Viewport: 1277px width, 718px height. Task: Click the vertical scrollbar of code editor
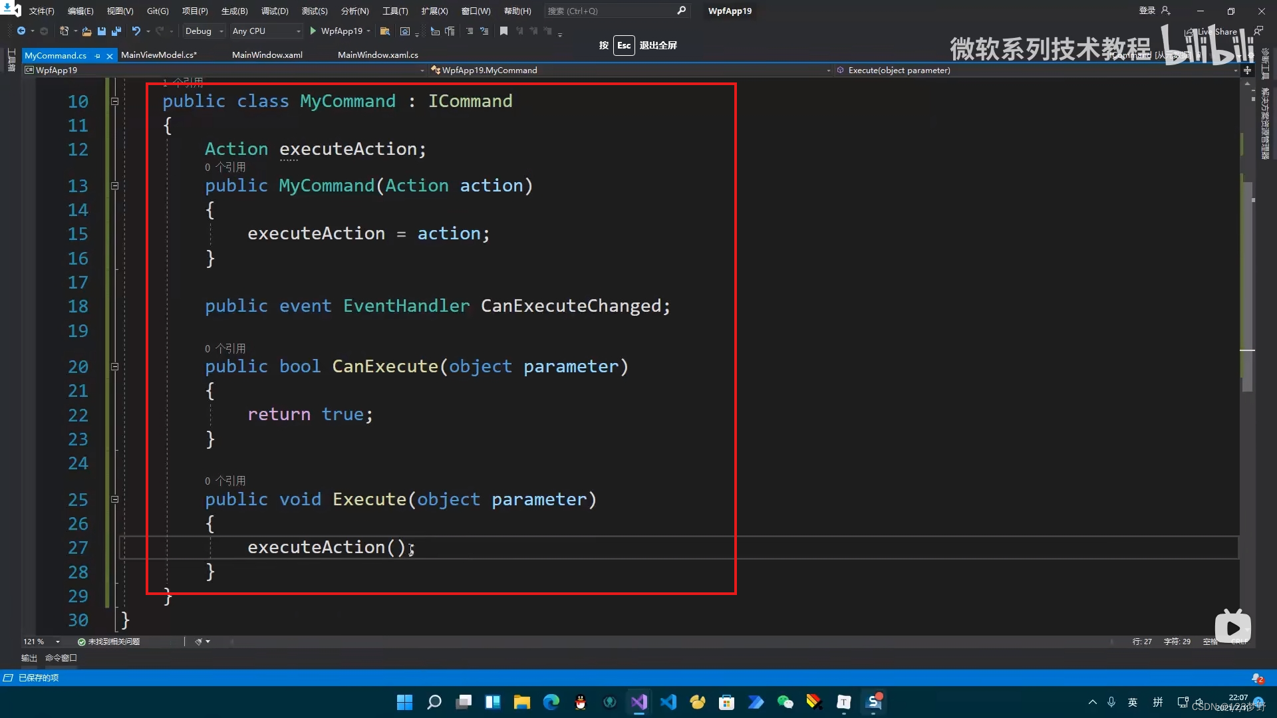click(1247, 286)
